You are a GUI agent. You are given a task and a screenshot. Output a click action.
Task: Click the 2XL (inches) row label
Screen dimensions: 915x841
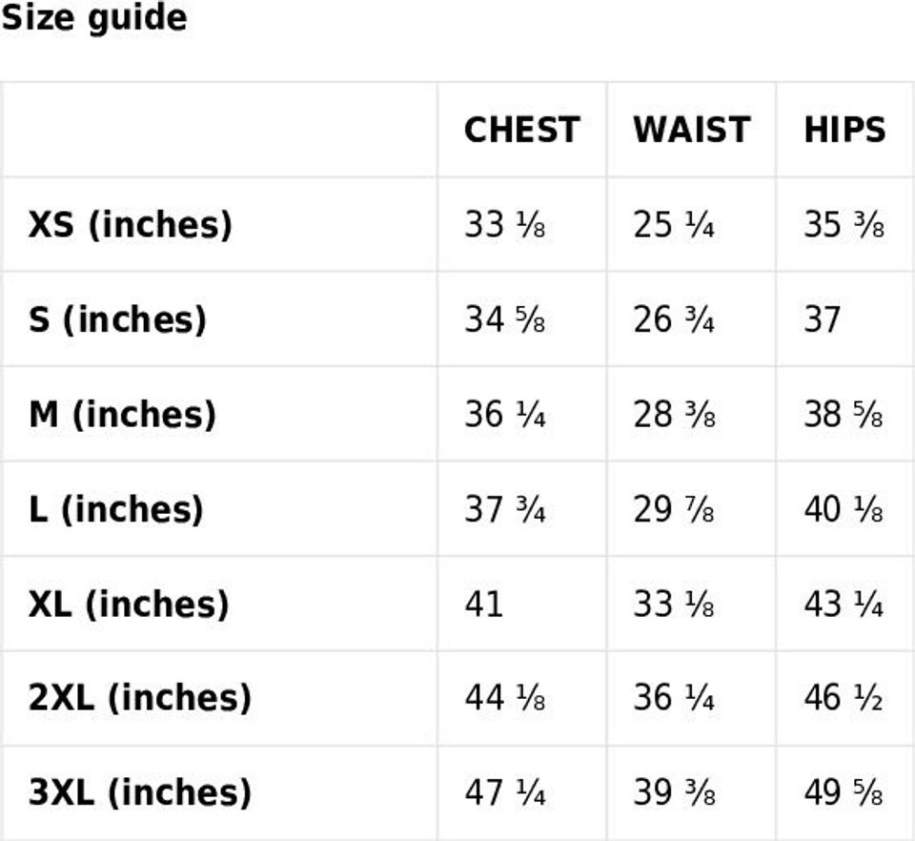(x=139, y=698)
